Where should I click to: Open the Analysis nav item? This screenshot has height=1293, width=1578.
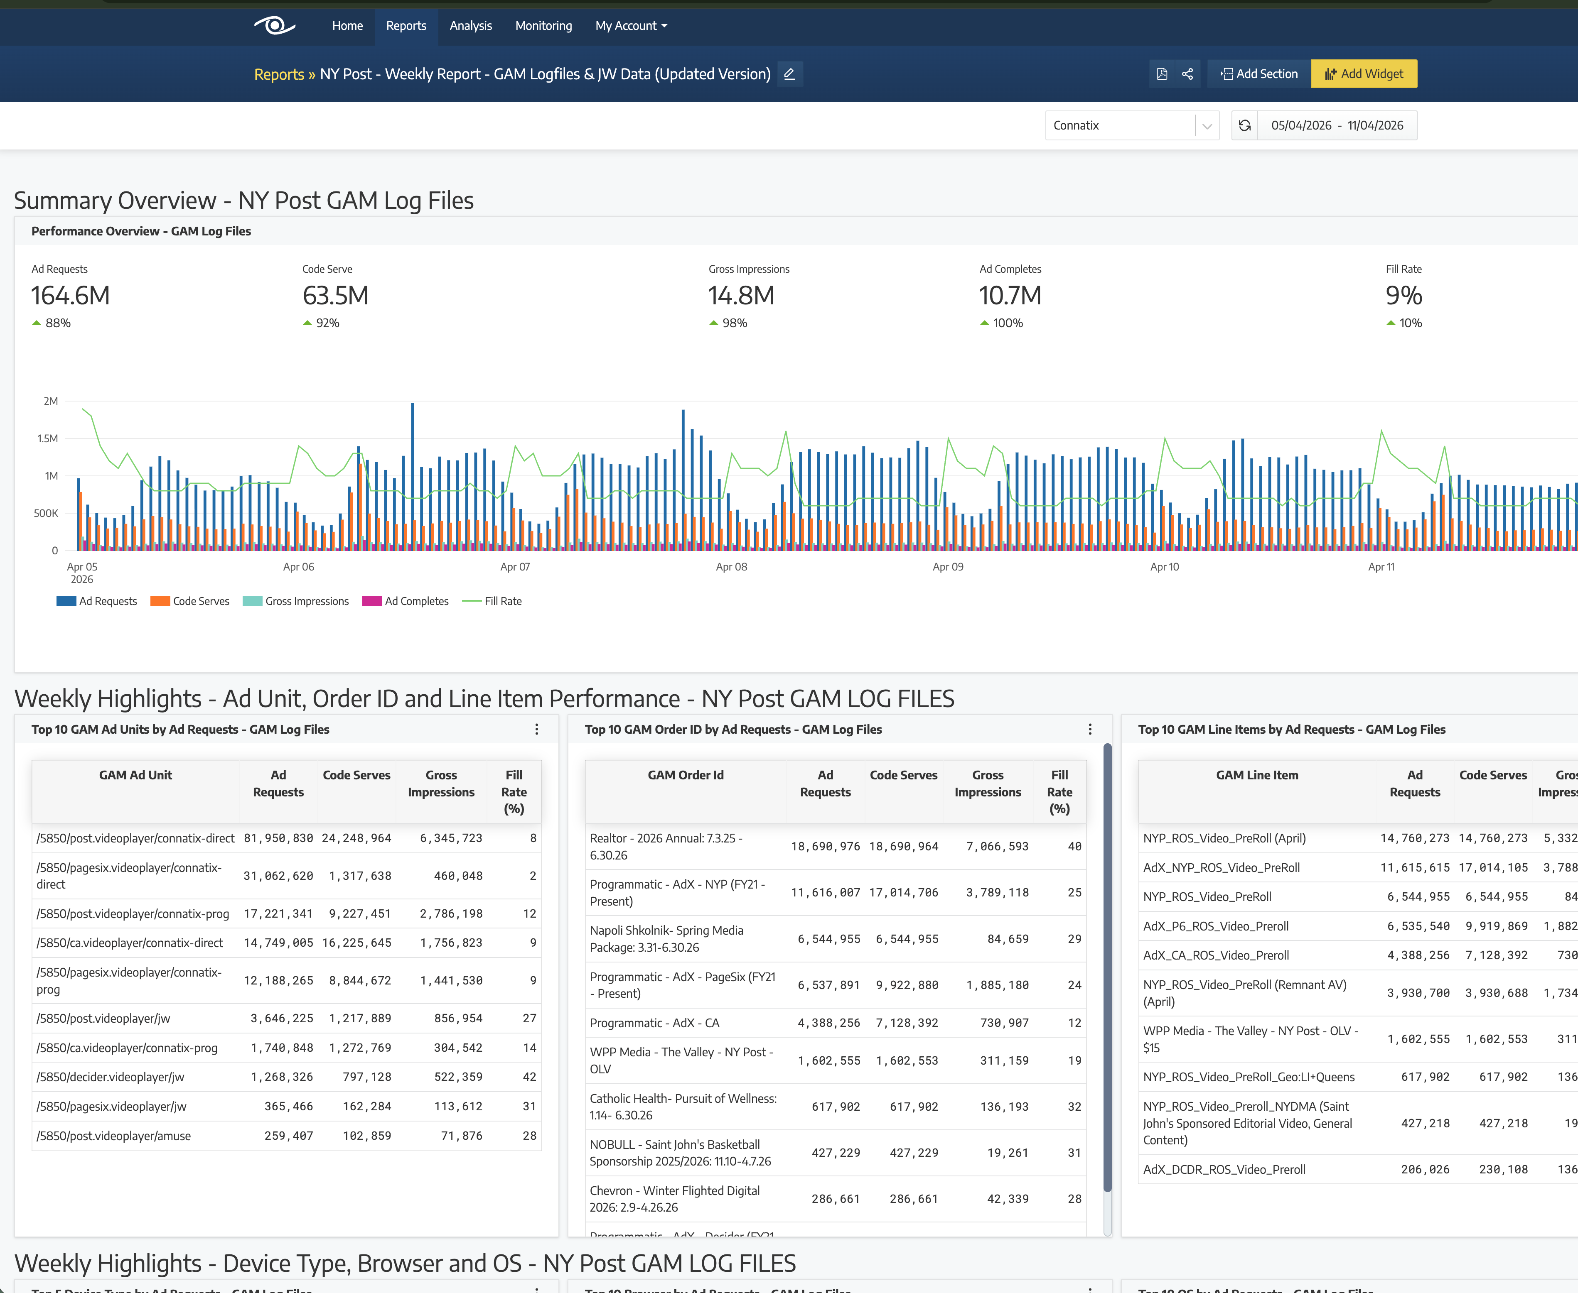[470, 25]
